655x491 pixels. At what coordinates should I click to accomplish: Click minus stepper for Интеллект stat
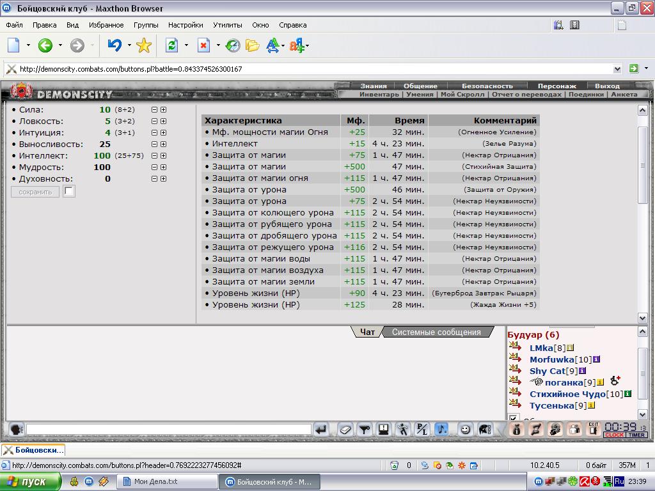154,155
